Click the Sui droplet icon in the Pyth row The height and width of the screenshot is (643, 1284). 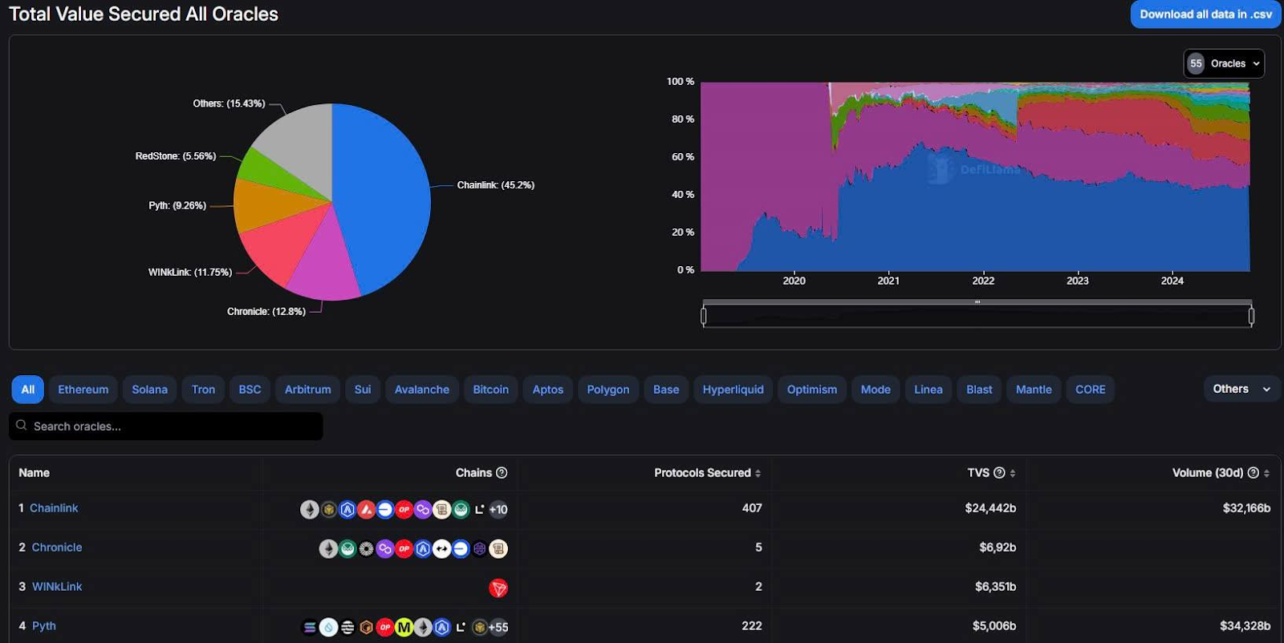328,627
